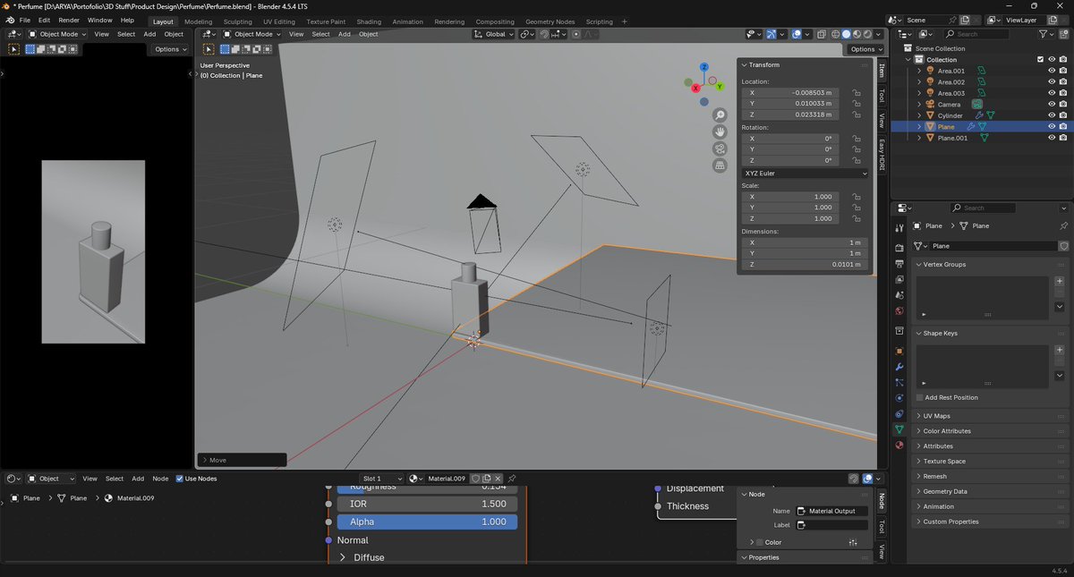This screenshot has height=577, width=1074.
Task: Disable Camera object render camera icon
Action: pos(1062,105)
